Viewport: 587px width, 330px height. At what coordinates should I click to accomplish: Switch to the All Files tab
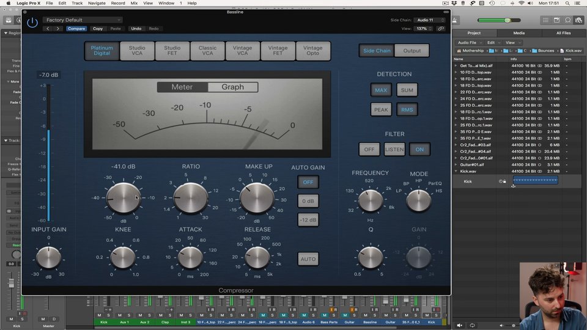[x=563, y=33]
